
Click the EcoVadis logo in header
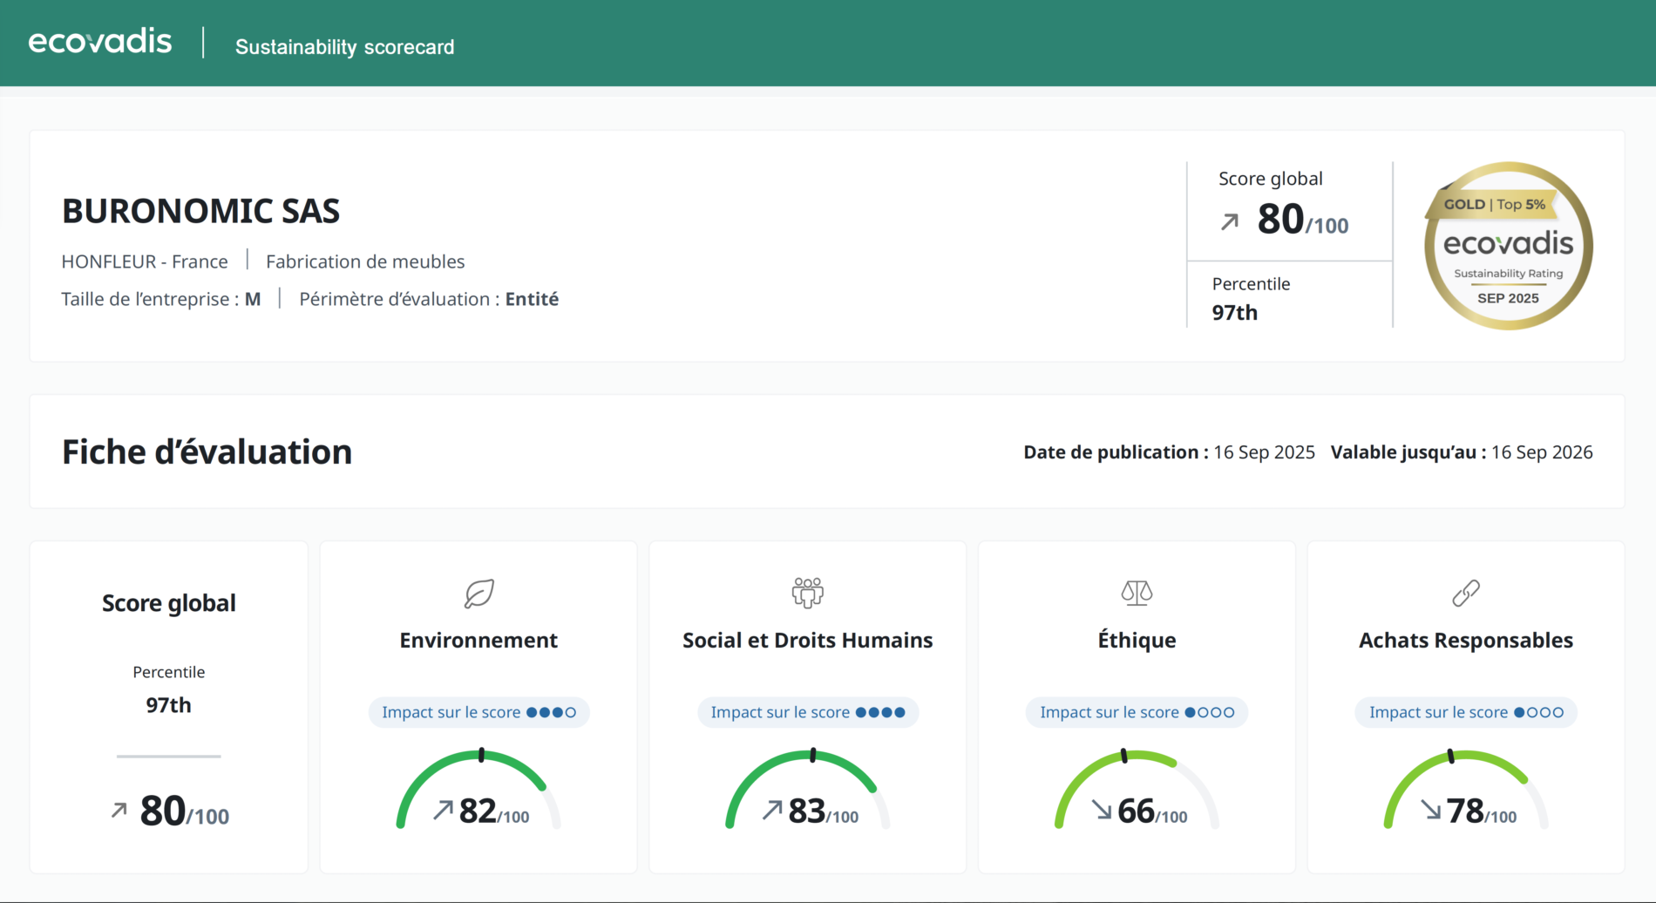pos(100,42)
